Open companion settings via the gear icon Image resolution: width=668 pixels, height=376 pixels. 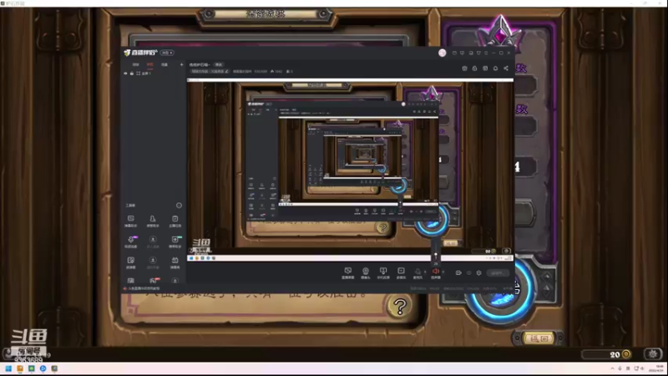coord(478,273)
